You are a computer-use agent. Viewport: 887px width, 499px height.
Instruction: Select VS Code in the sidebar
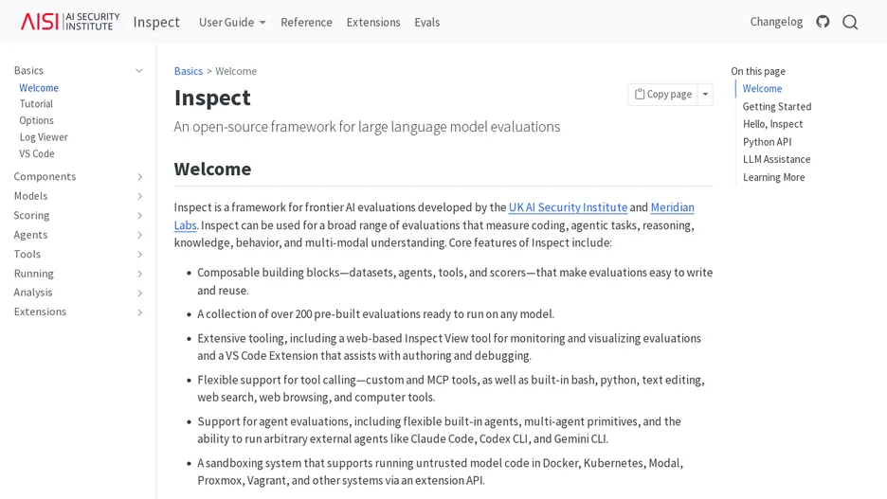coord(37,153)
